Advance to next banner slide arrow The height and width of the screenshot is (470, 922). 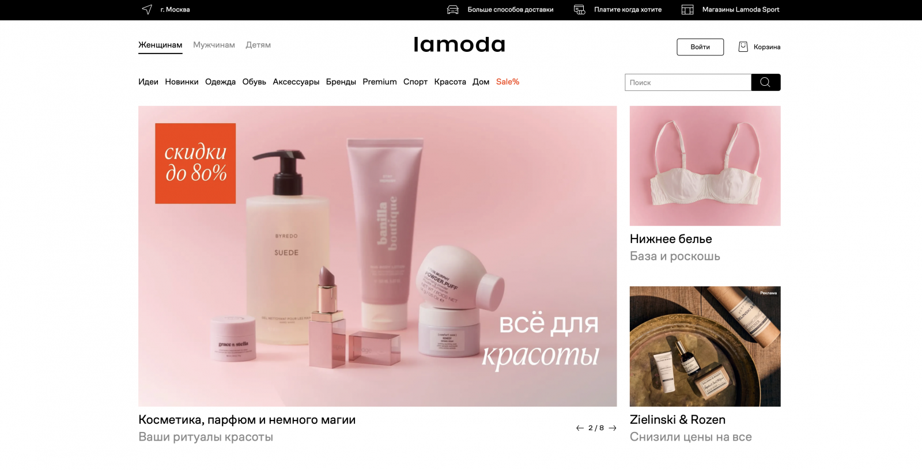pos(613,428)
